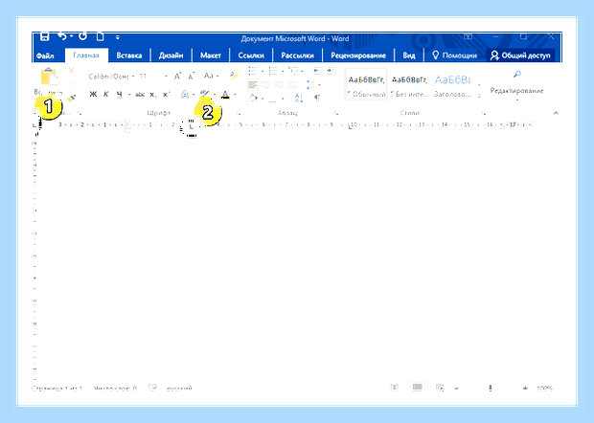
Task: Apply the Заголово... heading style
Action: pos(452,85)
